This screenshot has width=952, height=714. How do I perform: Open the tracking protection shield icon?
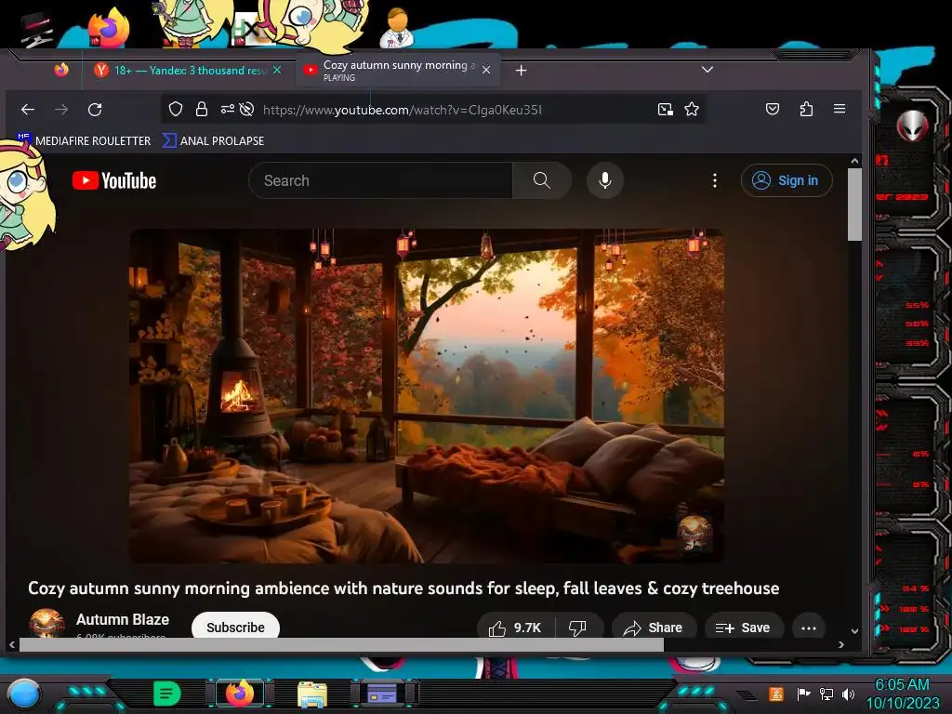(176, 110)
